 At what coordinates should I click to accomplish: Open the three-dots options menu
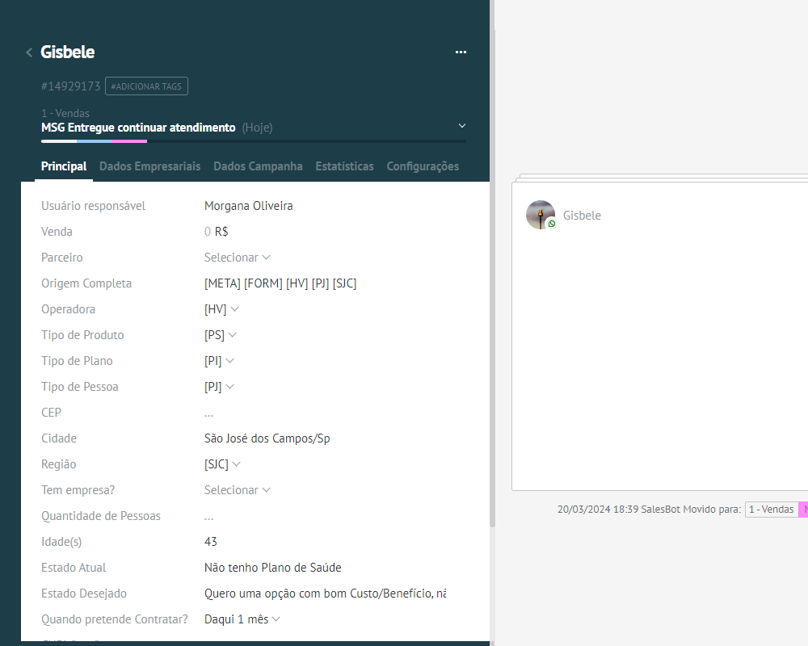click(x=461, y=52)
